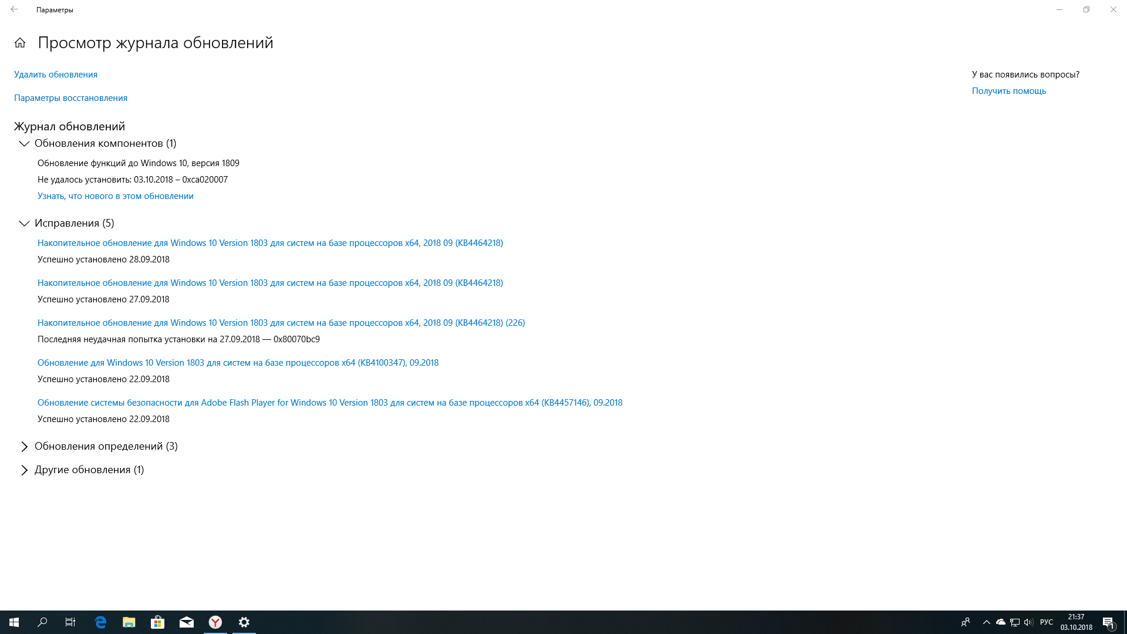Click the Home icon next to page title

click(x=20, y=43)
